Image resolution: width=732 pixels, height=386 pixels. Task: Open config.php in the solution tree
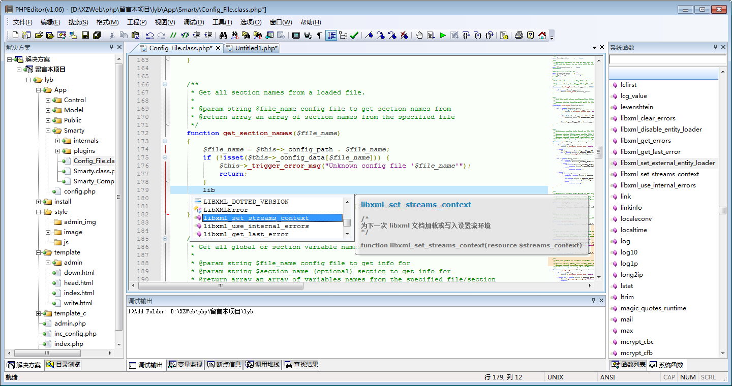click(x=79, y=191)
